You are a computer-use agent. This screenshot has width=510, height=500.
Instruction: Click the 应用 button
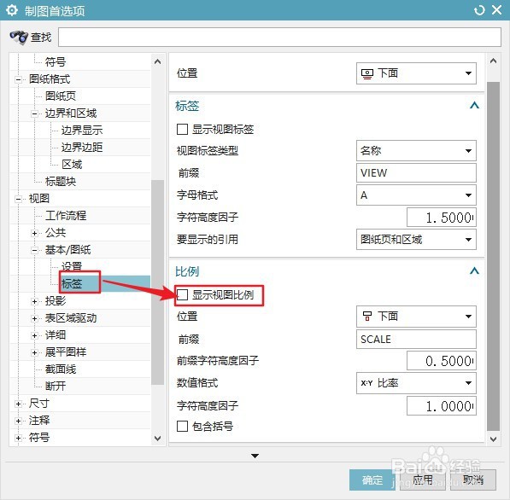tap(423, 480)
